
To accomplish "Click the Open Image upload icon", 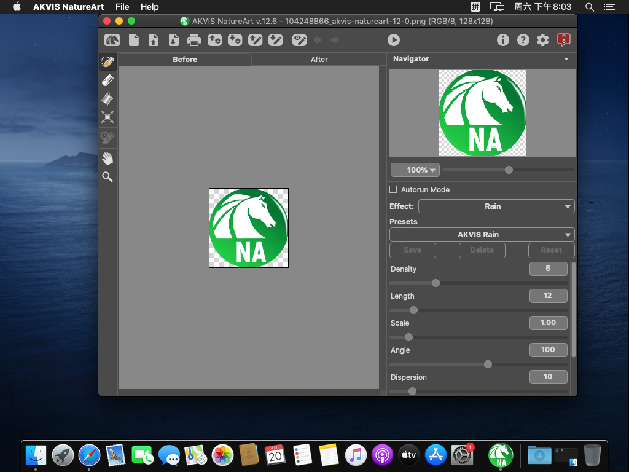I will click(x=154, y=40).
